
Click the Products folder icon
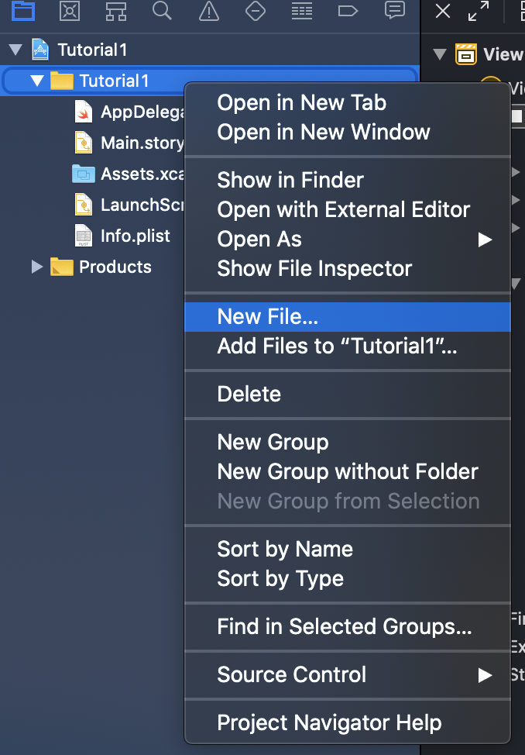pyautogui.click(x=62, y=267)
